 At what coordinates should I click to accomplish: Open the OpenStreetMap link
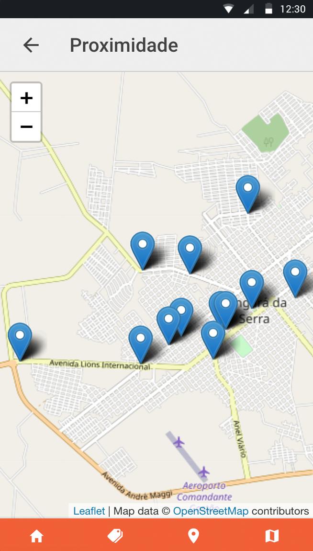pyautogui.click(x=211, y=511)
